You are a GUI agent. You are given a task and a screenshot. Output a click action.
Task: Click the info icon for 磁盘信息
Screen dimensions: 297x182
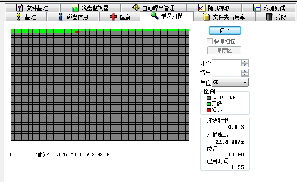61,17
